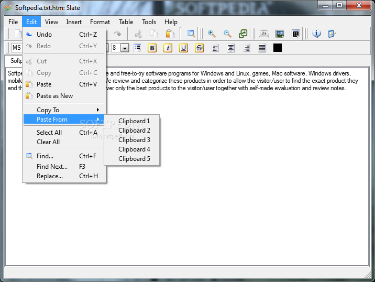The height and width of the screenshot is (282, 375).
Task: Click the bullet list formatting icon
Action: click(137, 48)
